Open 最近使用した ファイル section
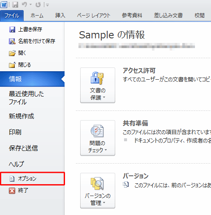 coord(26,98)
